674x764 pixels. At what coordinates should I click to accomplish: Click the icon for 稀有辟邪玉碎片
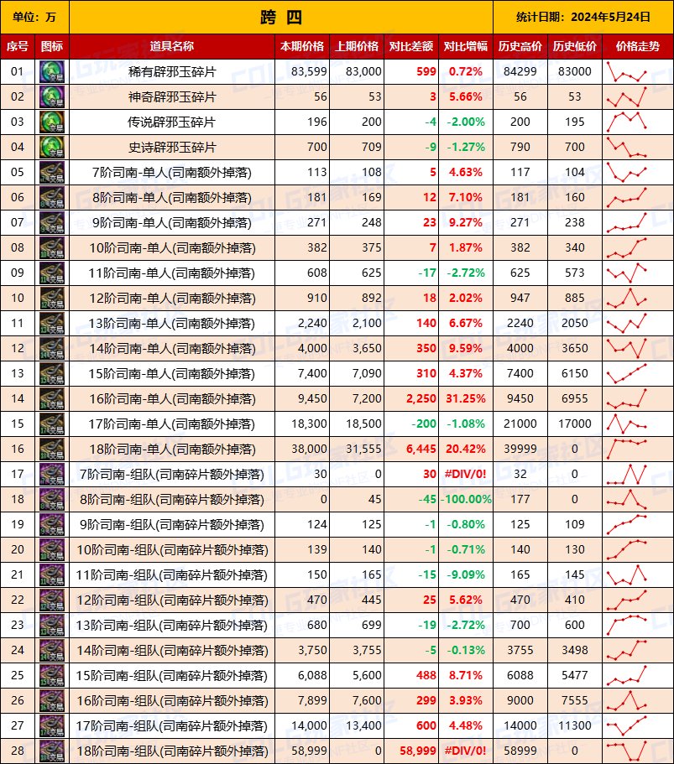[52, 71]
